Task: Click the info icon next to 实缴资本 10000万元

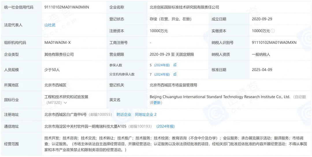Action: click(273, 31)
